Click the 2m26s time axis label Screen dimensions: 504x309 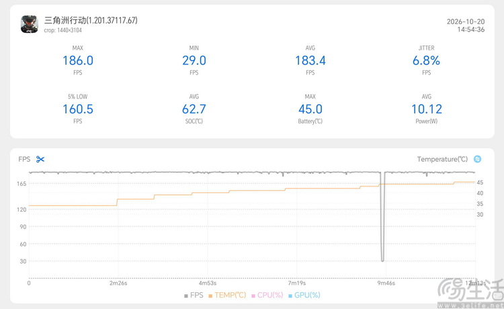(118, 283)
